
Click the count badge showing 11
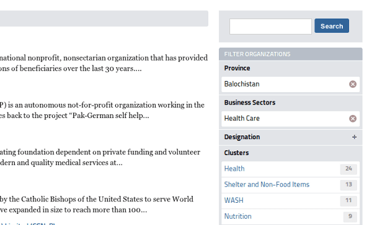click(x=348, y=200)
